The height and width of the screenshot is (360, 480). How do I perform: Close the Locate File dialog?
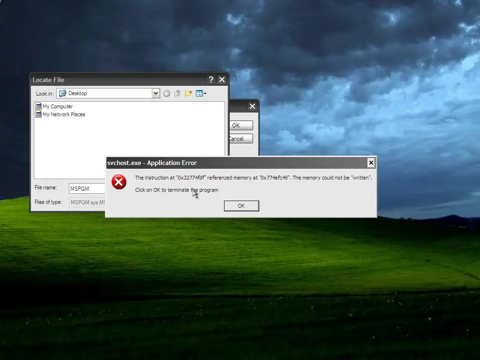pyautogui.click(x=222, y=80)
